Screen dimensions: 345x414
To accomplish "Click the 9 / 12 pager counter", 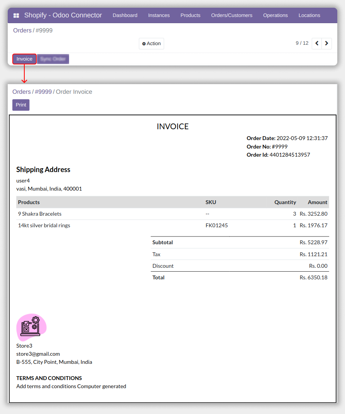I will click(302, 43).
